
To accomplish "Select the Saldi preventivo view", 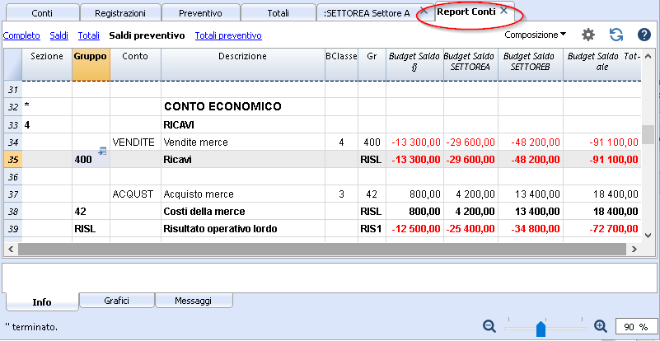I will click(147, 35).
